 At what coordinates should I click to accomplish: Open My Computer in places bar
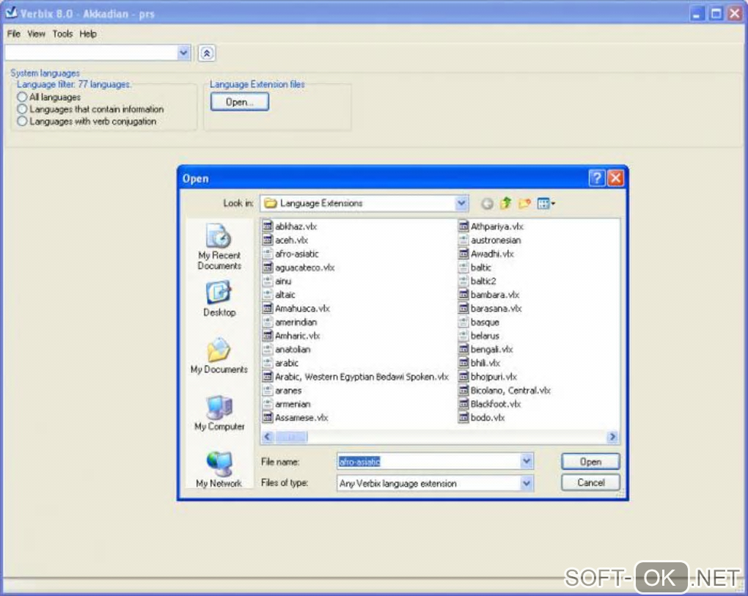click(x=219, y=413)
